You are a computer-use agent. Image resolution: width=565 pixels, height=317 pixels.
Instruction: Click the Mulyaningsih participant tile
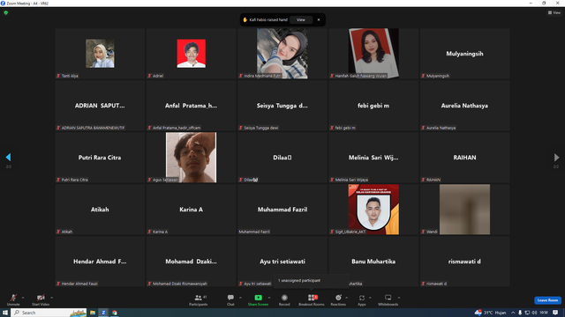point(465,54)
